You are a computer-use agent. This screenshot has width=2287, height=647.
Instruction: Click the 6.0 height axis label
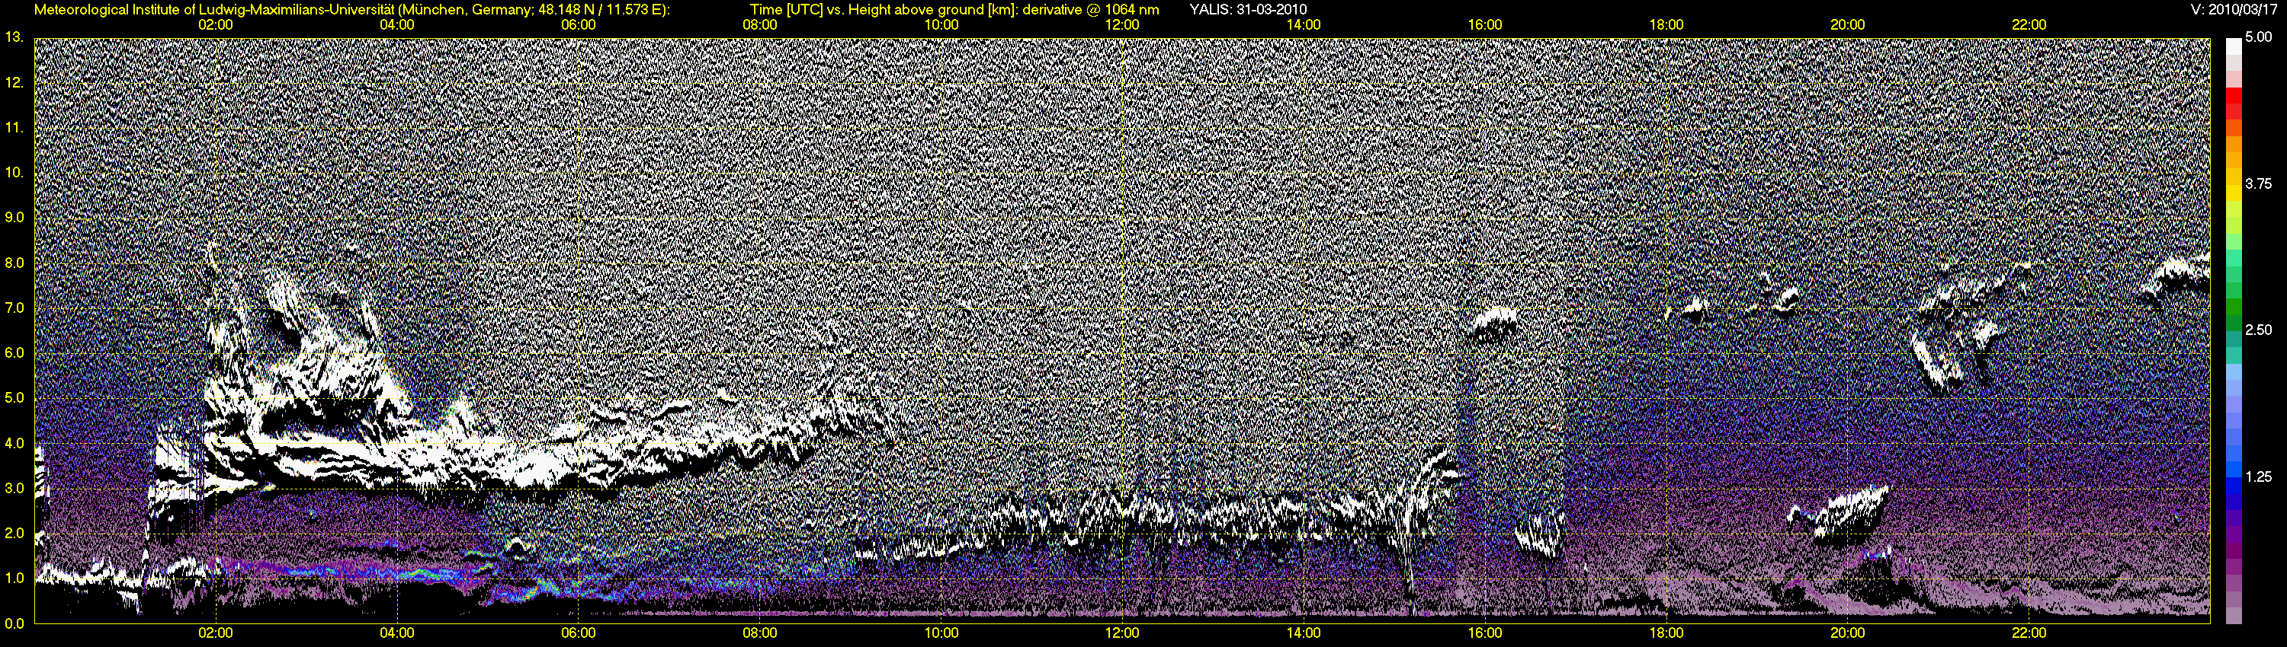click(x=13, y=352)
